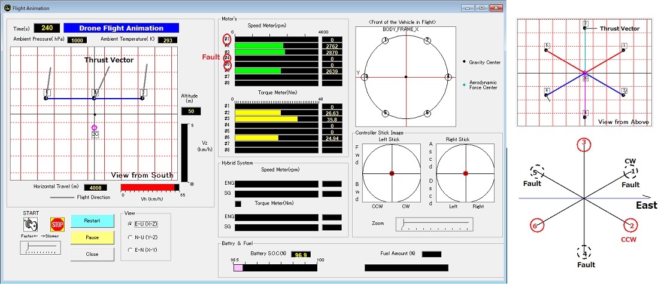Click the Time(s) value field showing 240
This screenshot has height=284, width=661.
(x=46, y=28)
